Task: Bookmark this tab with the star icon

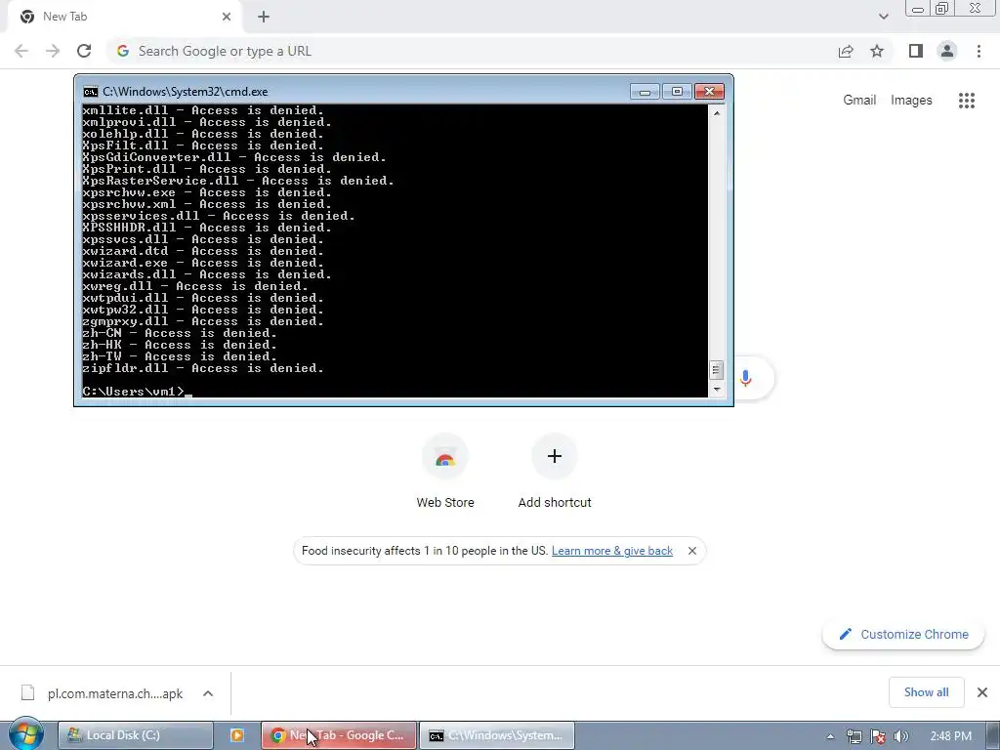Action: coord(877,51)
